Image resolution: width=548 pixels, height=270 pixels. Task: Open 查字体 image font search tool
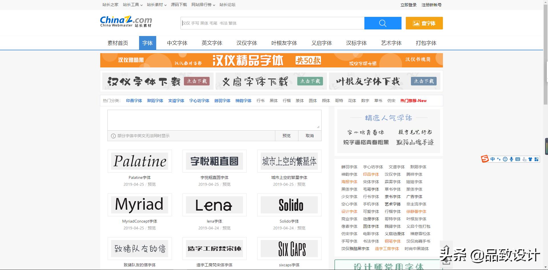424,23
